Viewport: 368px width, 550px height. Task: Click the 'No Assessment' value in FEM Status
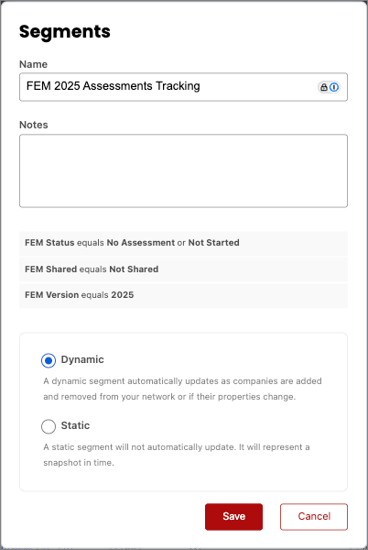pos(141,243)
